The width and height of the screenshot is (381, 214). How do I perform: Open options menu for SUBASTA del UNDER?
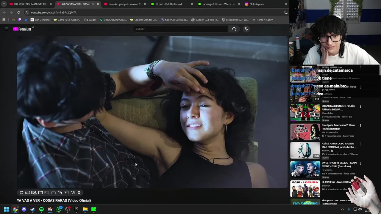(x=360, y=106)
